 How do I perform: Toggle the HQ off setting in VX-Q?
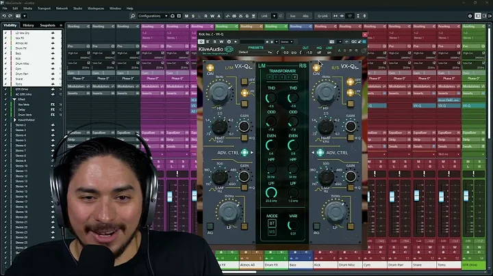pyautogui.click(x=319, y=53)
